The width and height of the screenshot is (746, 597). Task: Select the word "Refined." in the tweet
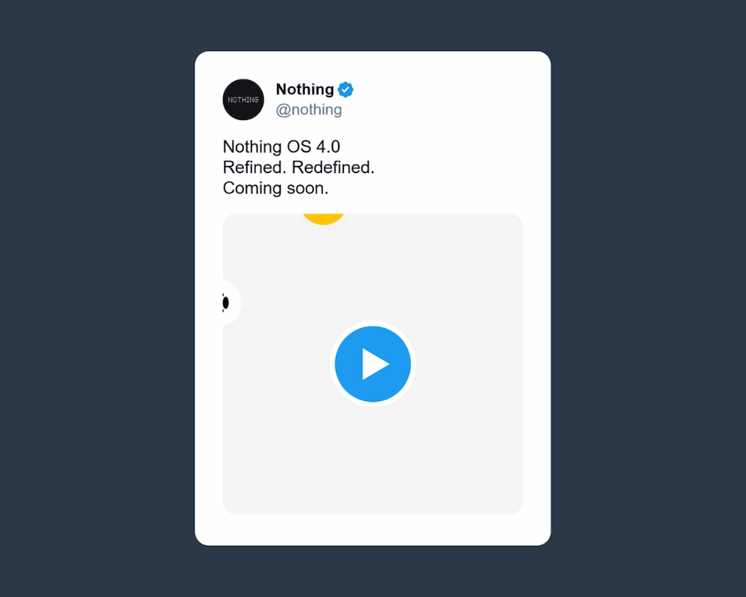pyautogui.click(x=255, y=167)
